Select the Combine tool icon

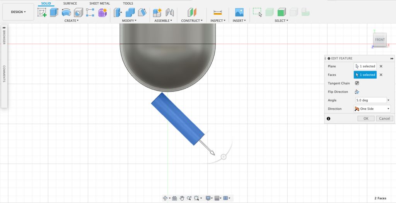coord(130,12)
